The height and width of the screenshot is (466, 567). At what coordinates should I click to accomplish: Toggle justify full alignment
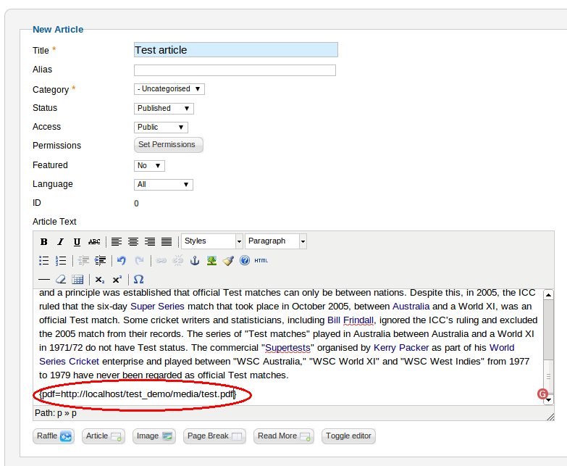point(167,242)
